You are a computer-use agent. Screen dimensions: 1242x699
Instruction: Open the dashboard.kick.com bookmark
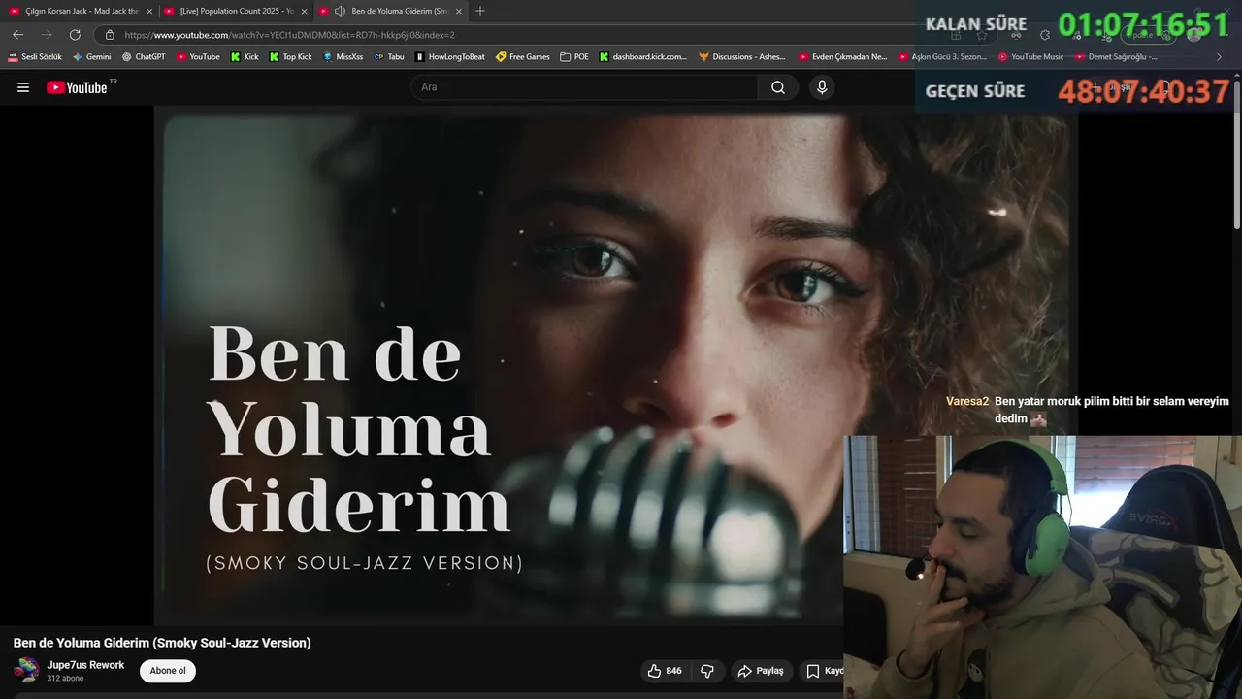point(642,57)
